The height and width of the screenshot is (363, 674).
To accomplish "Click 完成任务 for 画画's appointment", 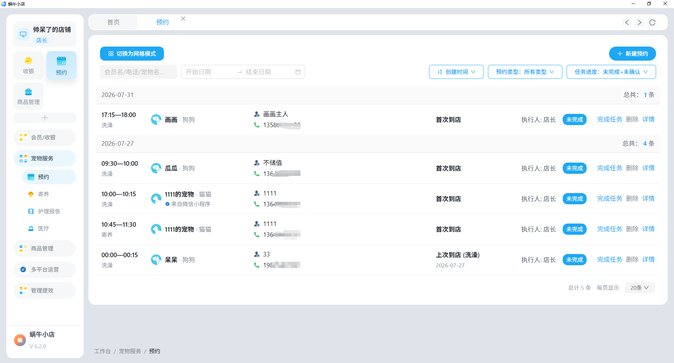I will click(610, 119).
